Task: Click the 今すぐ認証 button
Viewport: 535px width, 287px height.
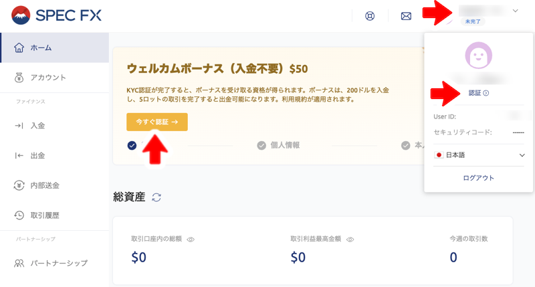Action: click(x=157, y=122)
